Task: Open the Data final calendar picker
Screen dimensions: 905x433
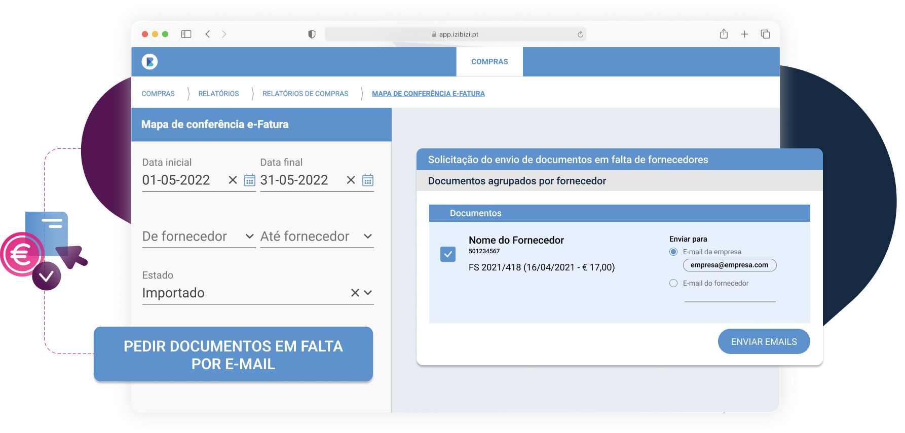Action: [x=368, y=180]
